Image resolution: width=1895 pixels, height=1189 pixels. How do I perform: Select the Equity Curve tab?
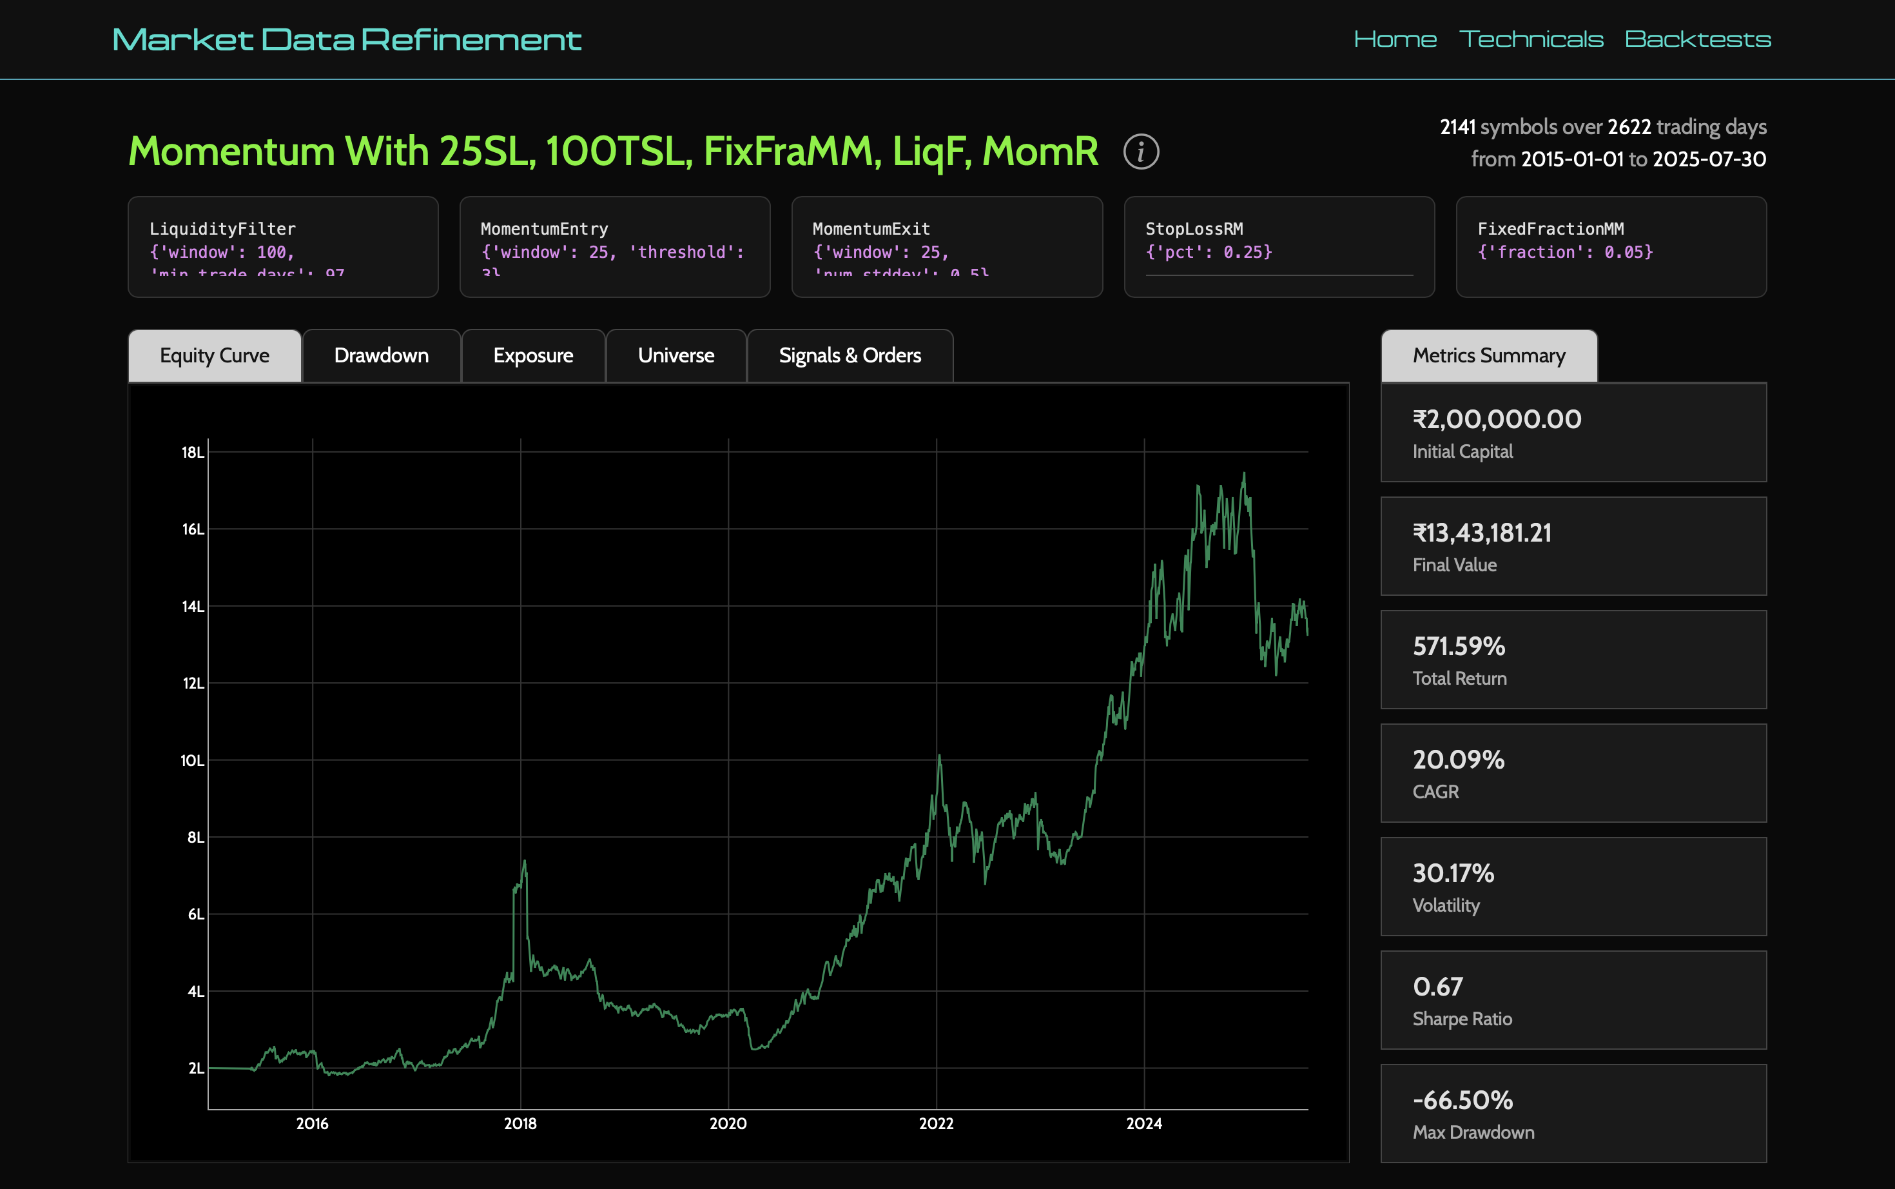(x=215, y=356)
